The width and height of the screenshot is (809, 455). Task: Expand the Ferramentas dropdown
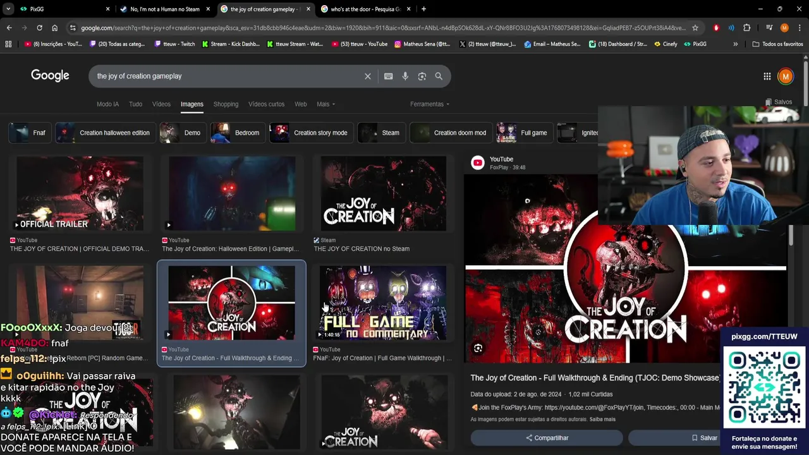tap(430, 104)
